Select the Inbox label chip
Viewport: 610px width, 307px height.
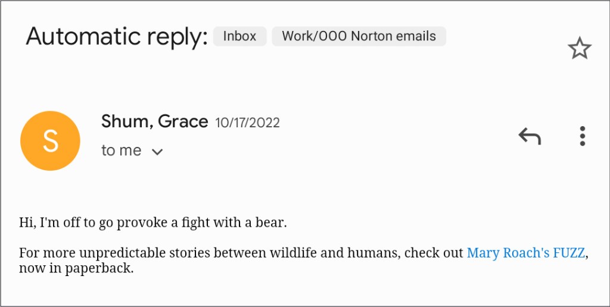click(x=239, y=36)
